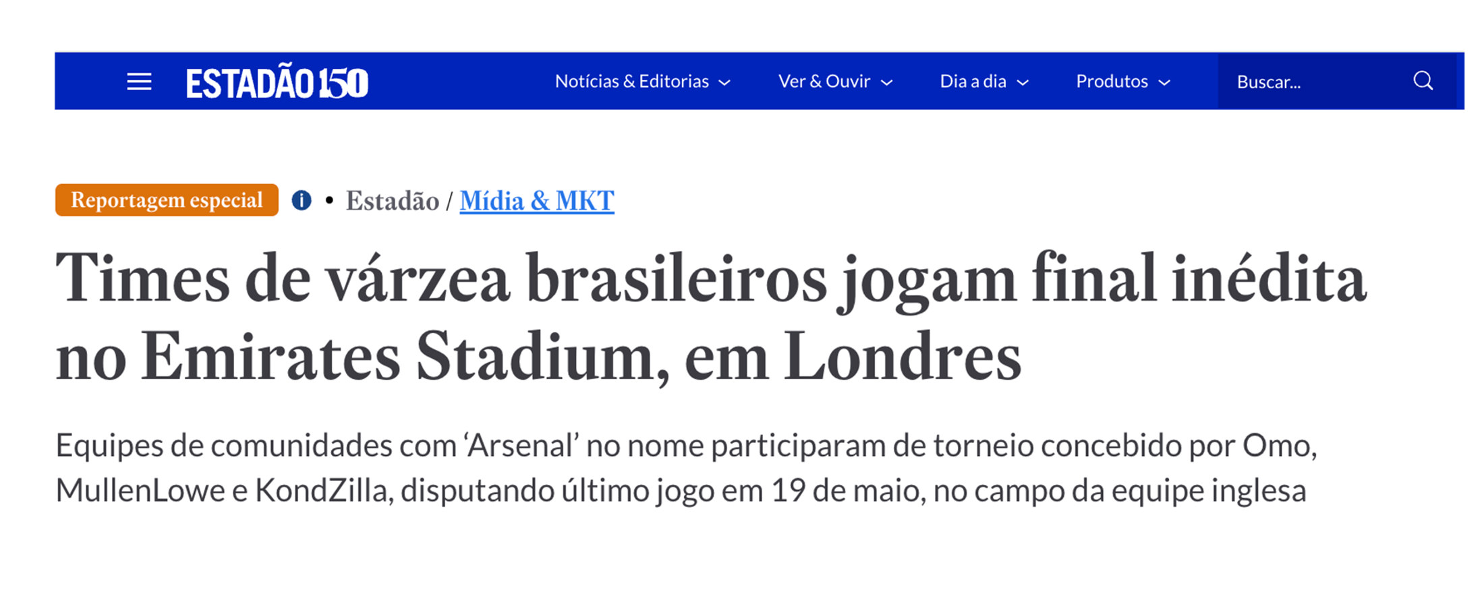Viewport: 1484px width, 615px height.
Task: Click the orange Reportagem especial badge
Action: (x=167, y=200)
